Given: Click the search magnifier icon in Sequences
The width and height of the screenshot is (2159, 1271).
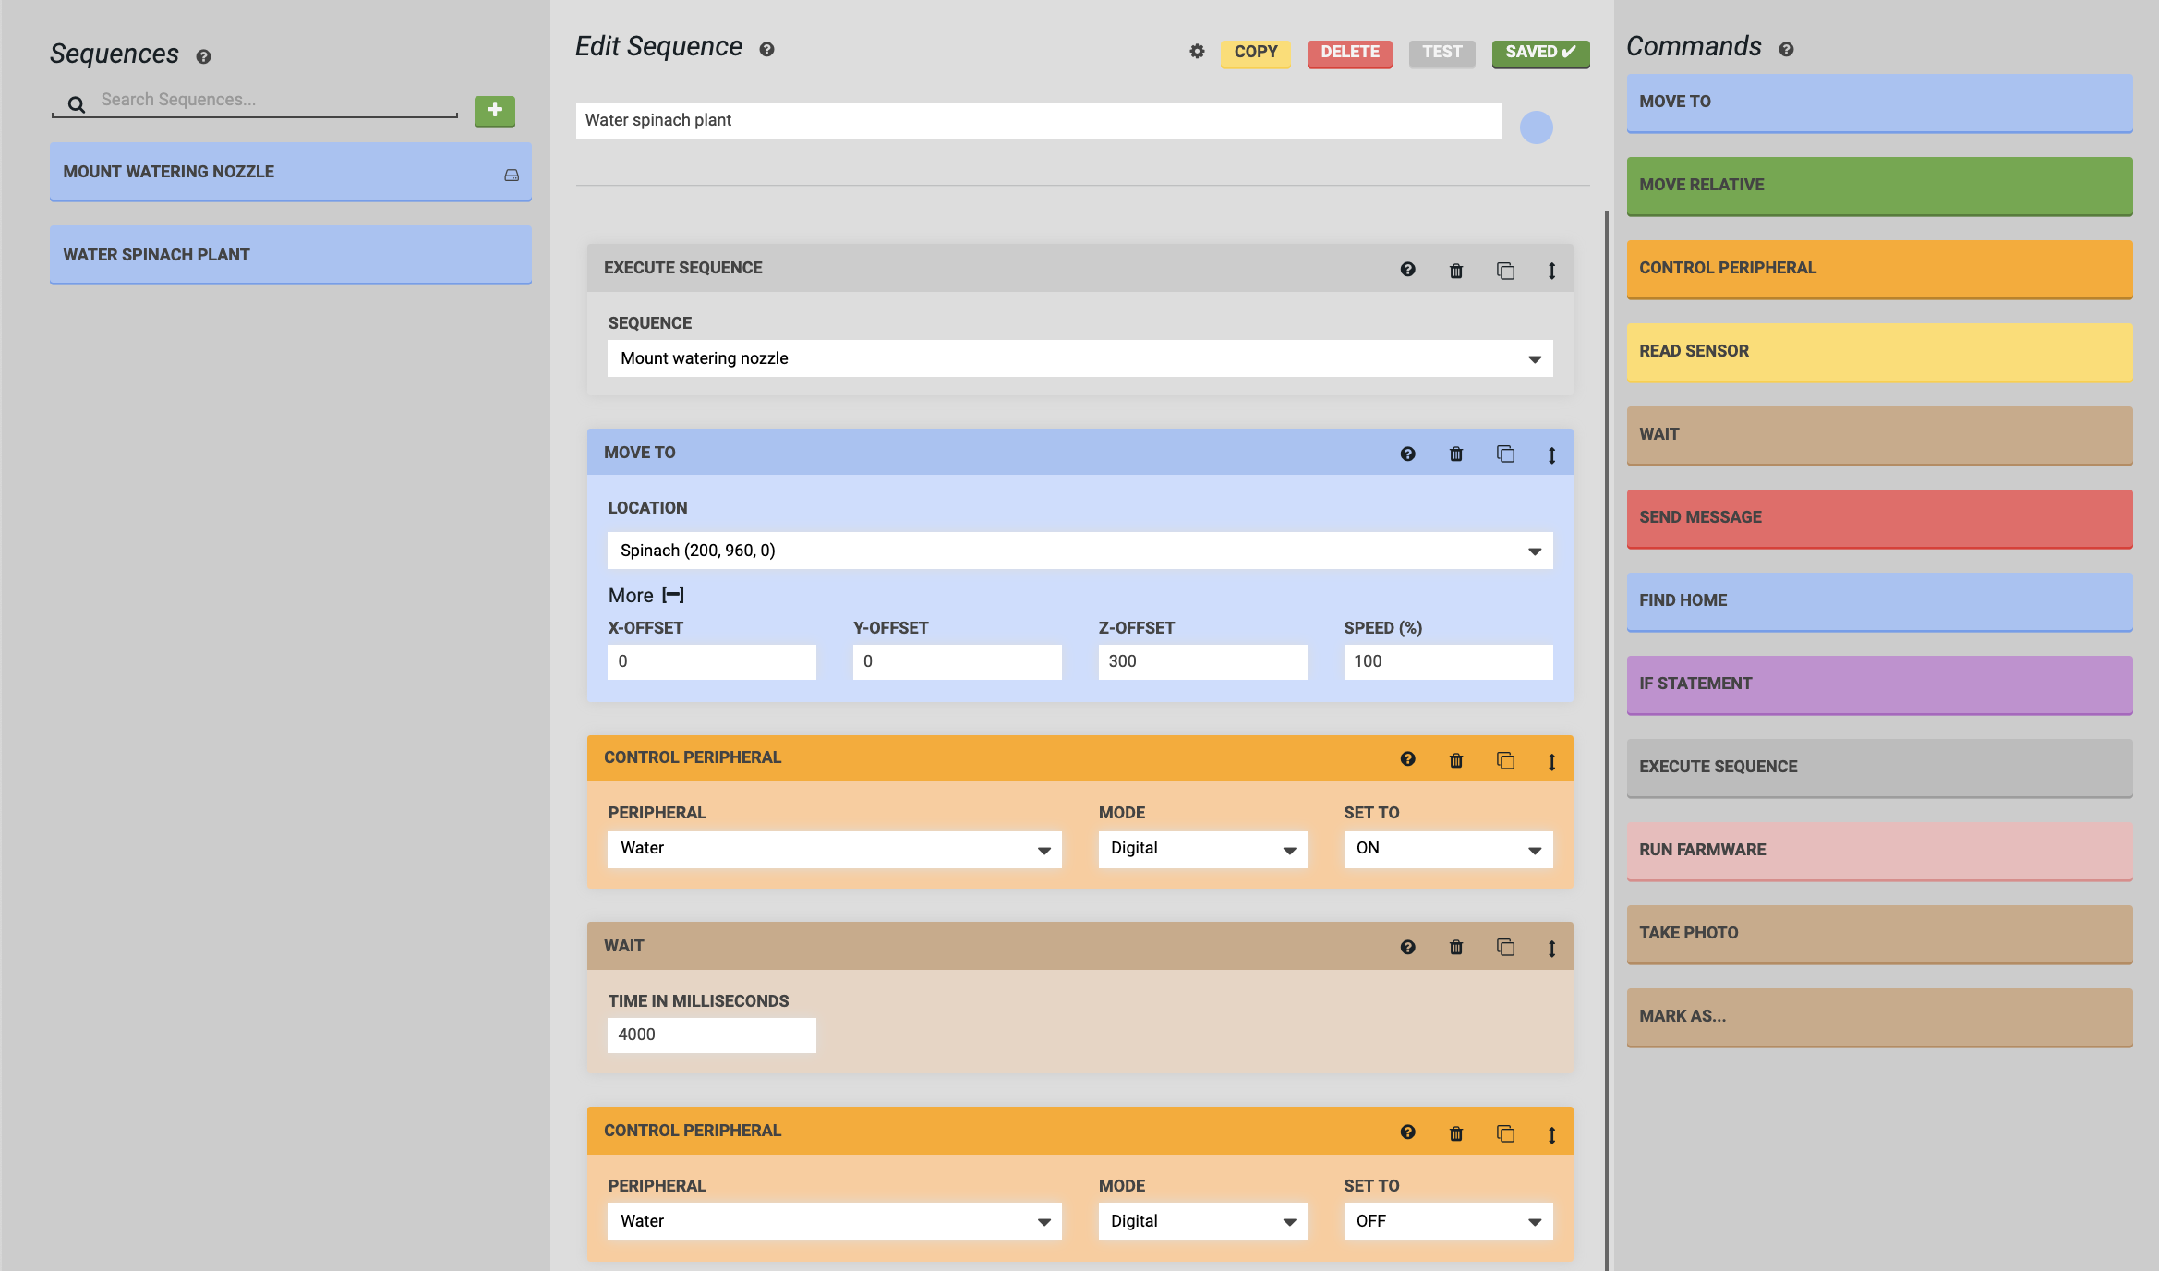Looking at the screenshot, I should coord(77,104).
